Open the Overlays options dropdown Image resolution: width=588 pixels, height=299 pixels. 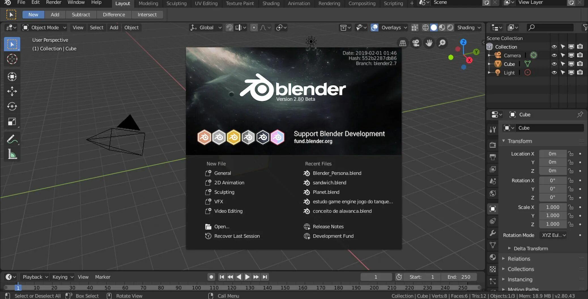pos(394,27)
